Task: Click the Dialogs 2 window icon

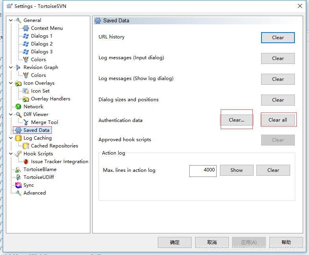Action: [x=26, y=44]
